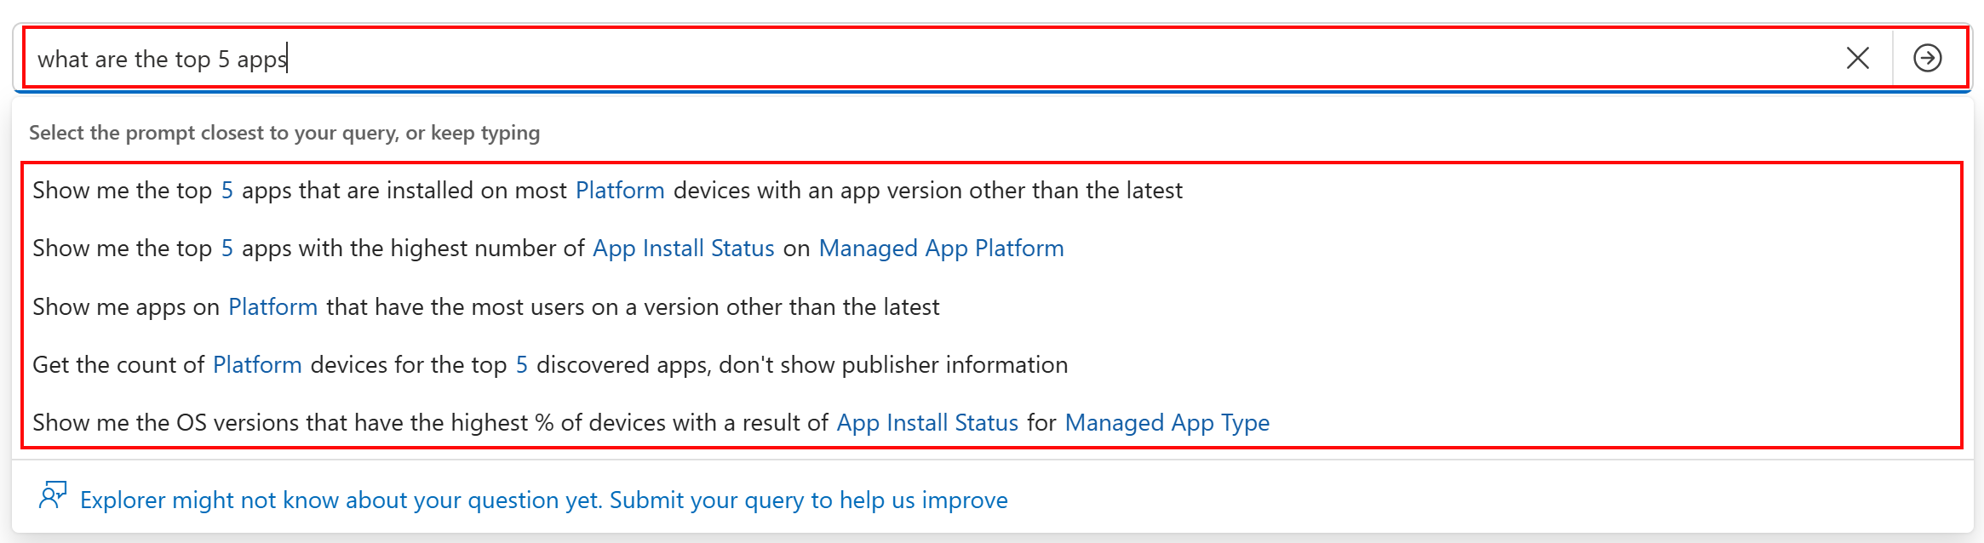Submit the query with the arrow icon
The image size is (1984, 543).
[1928, 58]
